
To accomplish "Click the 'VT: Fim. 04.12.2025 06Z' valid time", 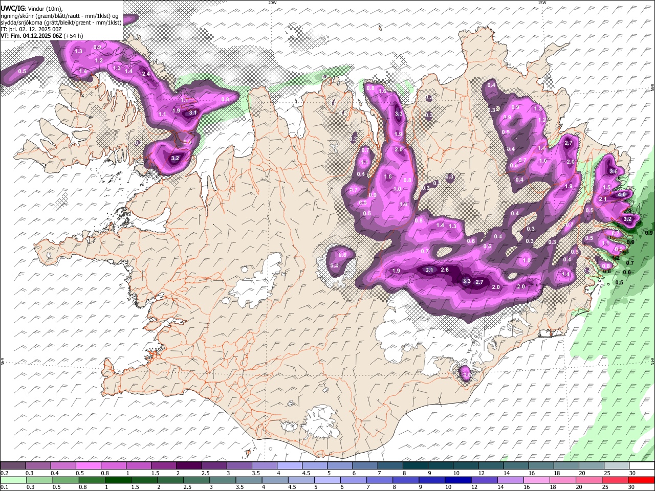I will pyautogui.click(x=32, y=36).
